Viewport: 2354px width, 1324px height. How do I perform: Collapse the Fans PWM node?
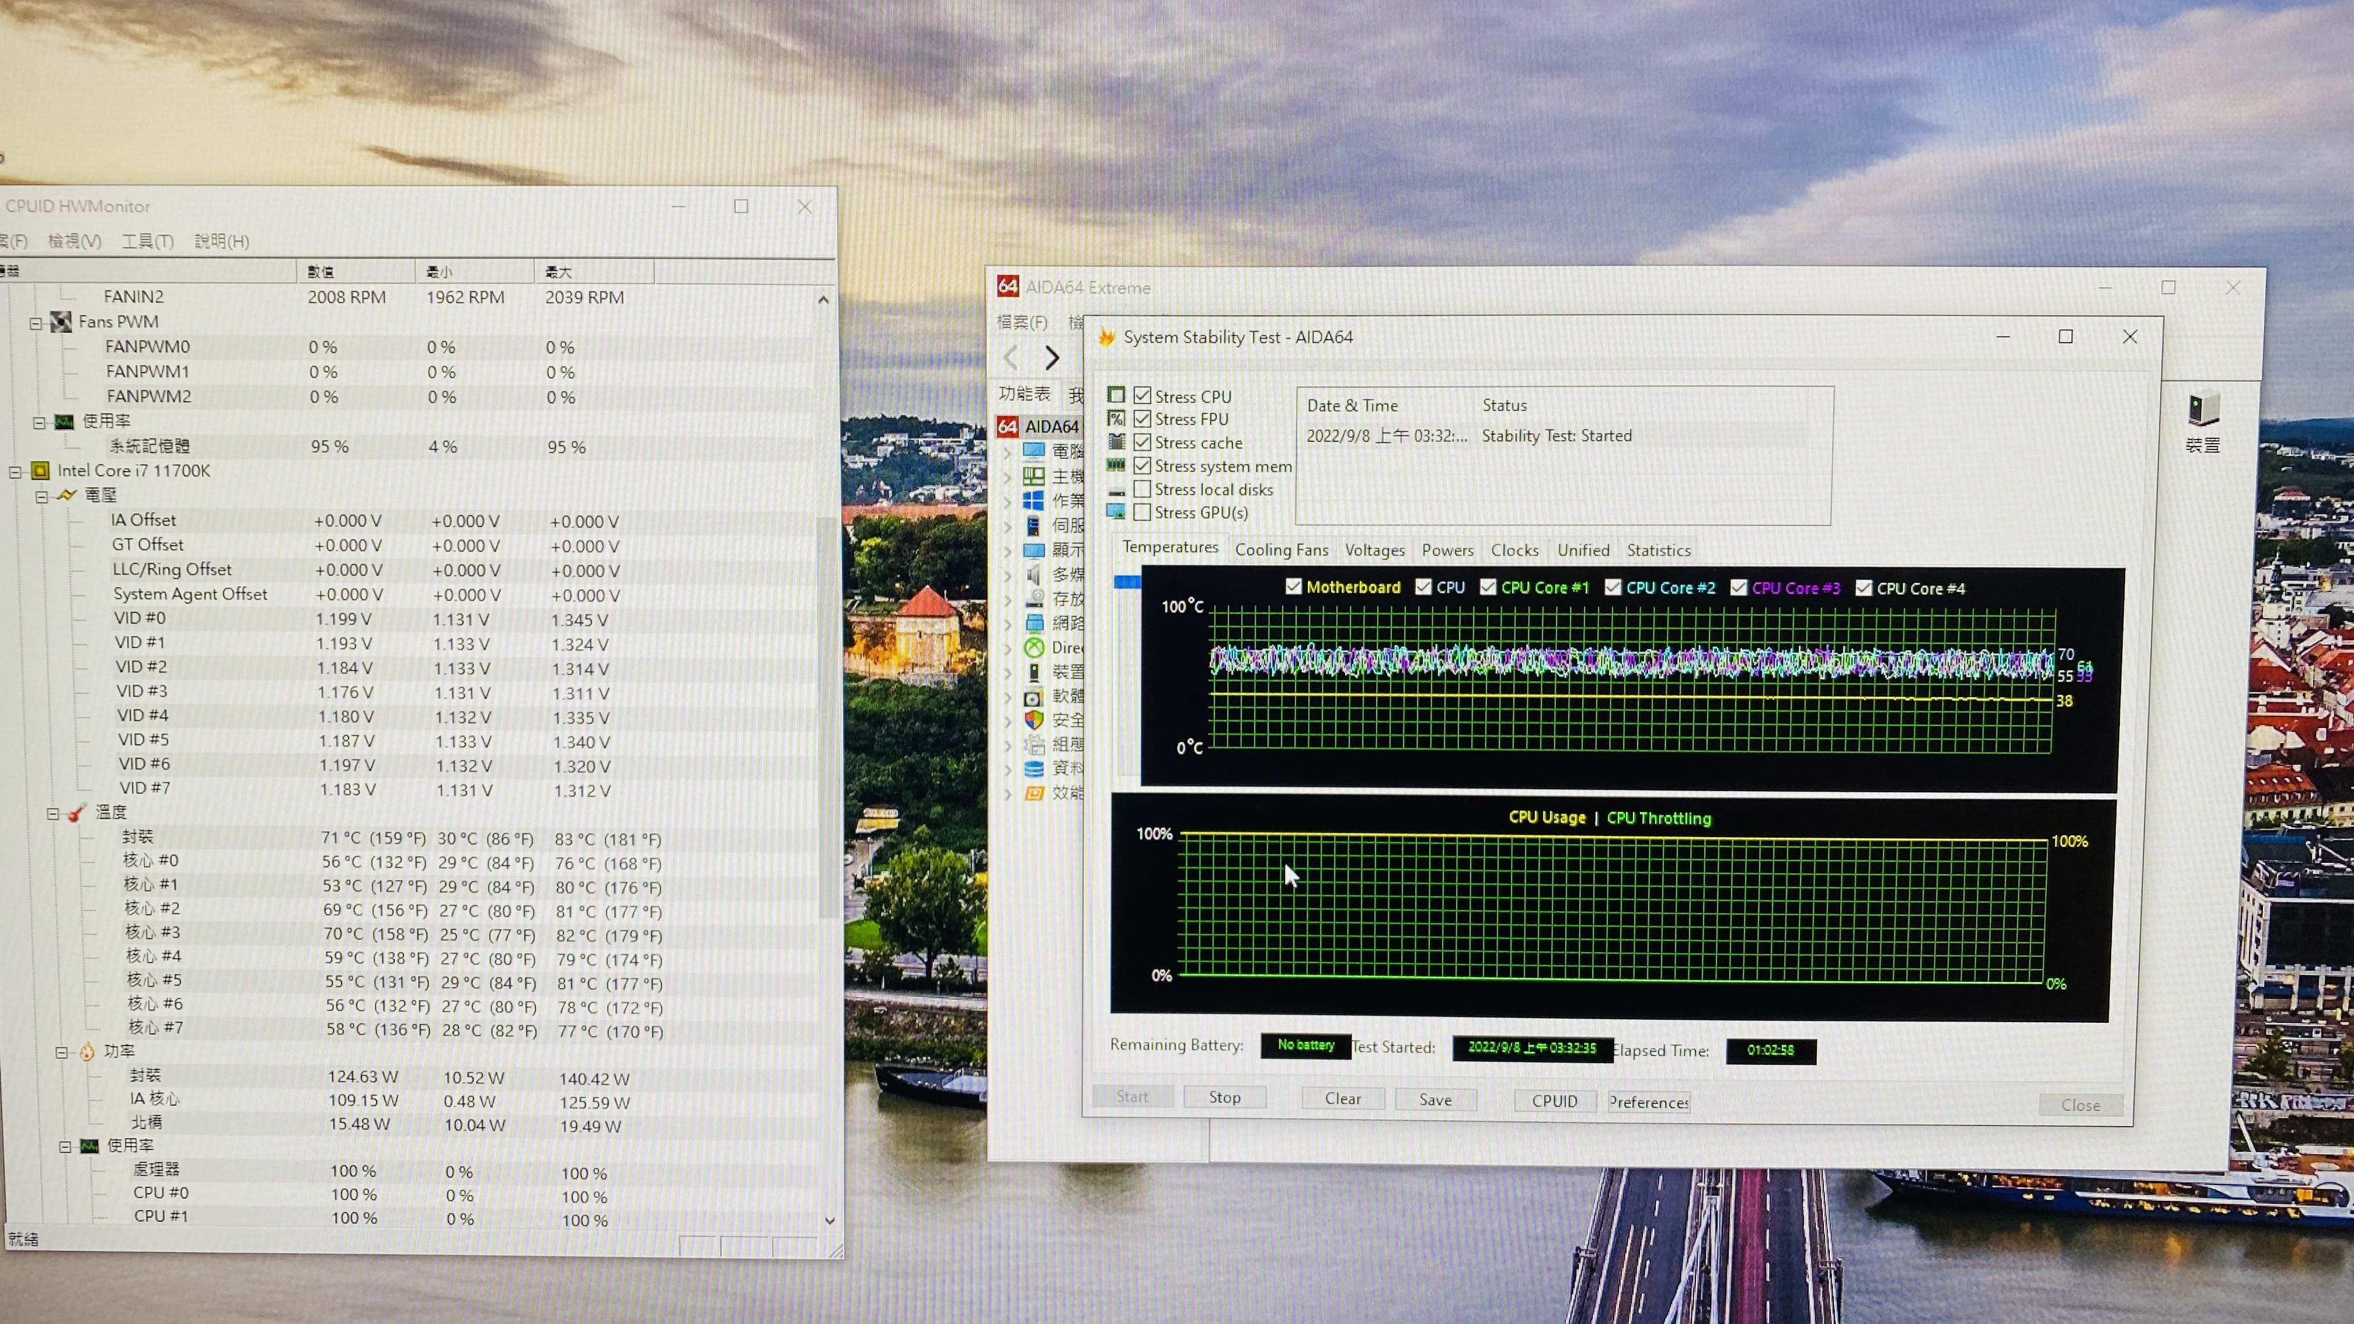pyautogui.click(x=36, y=323)
